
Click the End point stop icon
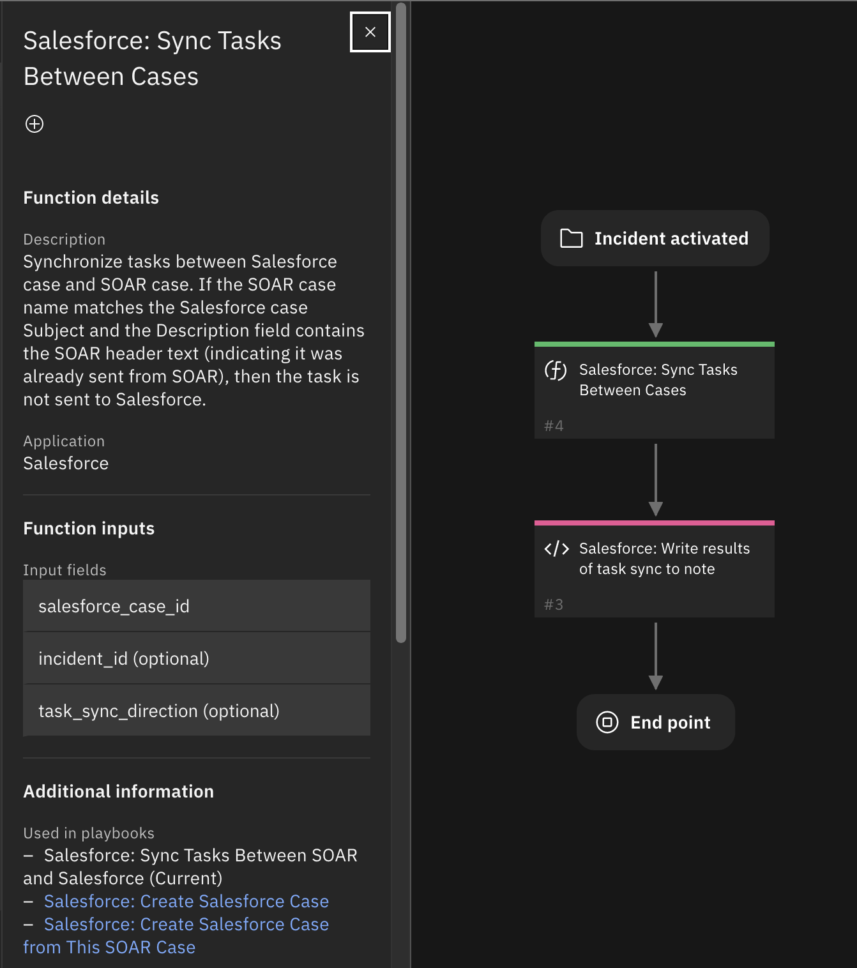607,722
